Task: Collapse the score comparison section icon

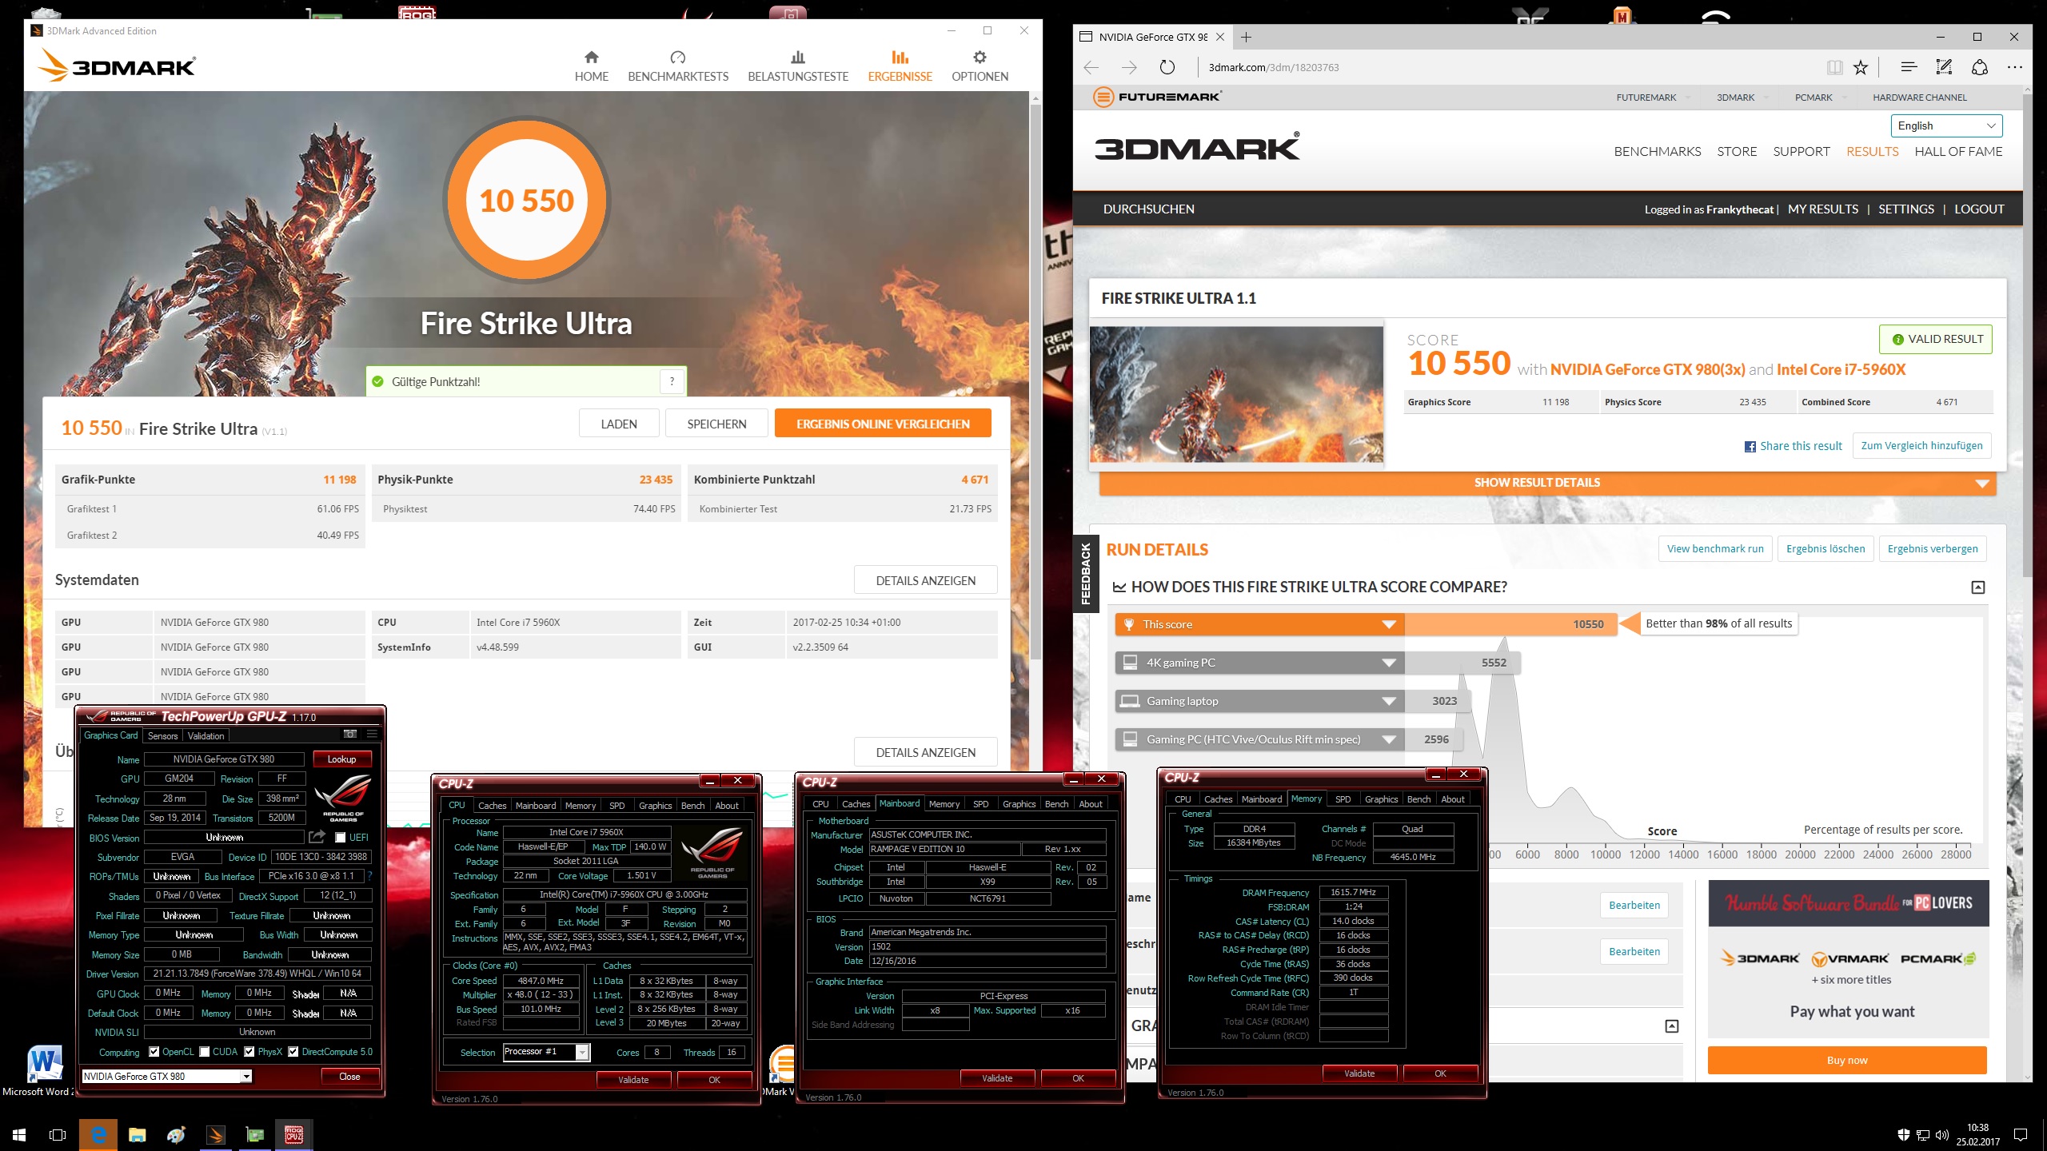Action: pyautogui.click(x=1978, y=587)
